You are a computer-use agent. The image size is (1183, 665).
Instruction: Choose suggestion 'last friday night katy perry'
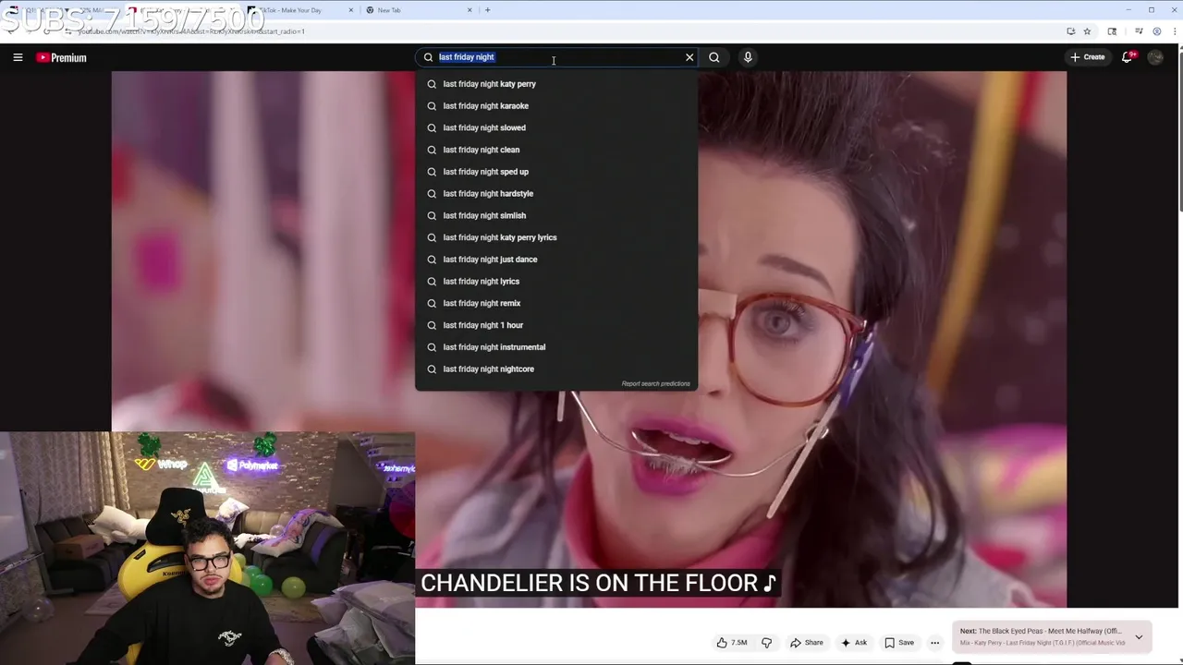[x=556, y=84]
